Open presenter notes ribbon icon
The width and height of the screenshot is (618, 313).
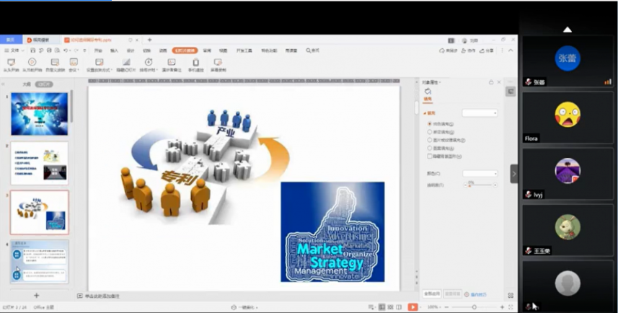click(x=172, y=62)
